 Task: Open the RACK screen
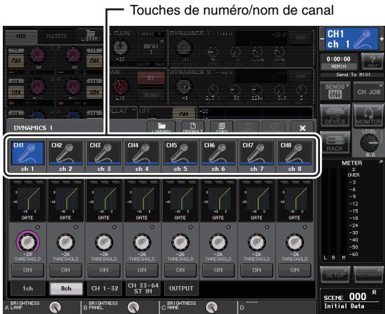point(335,143)
